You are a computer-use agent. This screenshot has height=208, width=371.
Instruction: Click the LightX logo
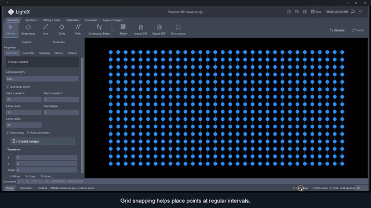tap(19, 12)
